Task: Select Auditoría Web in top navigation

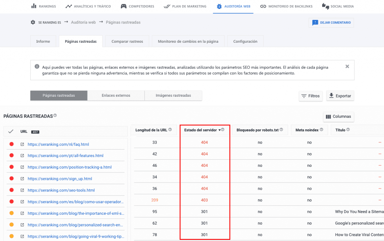Action: (233, 6)
